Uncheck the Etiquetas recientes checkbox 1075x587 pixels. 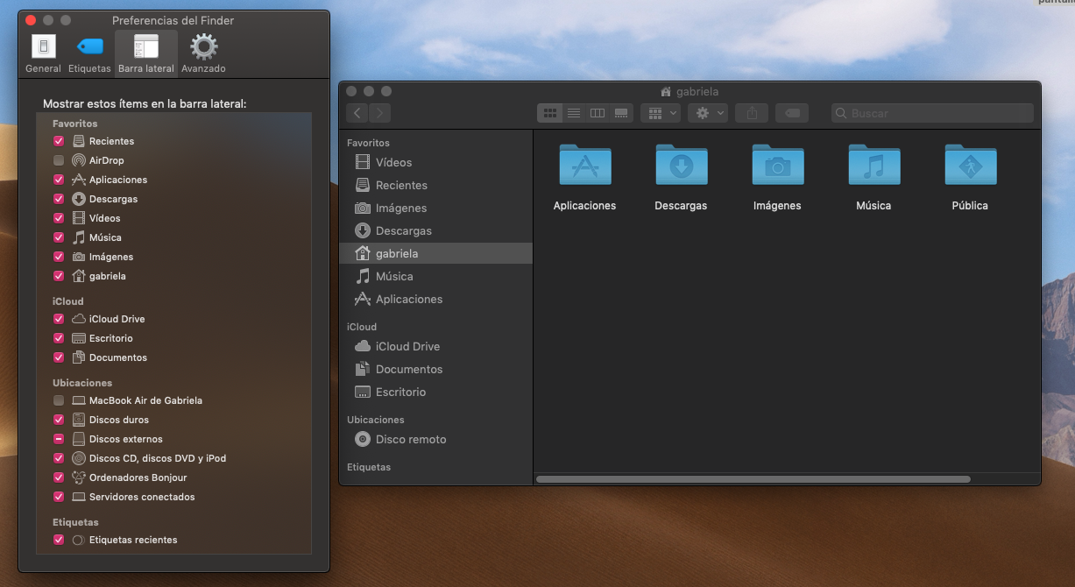pos(59,540)
